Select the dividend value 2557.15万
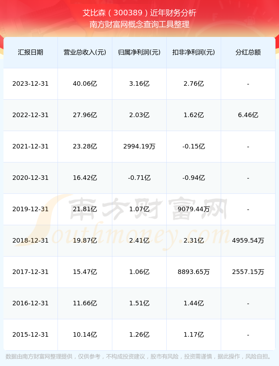The width and height of the screenshot is (279, 366). 248,272
